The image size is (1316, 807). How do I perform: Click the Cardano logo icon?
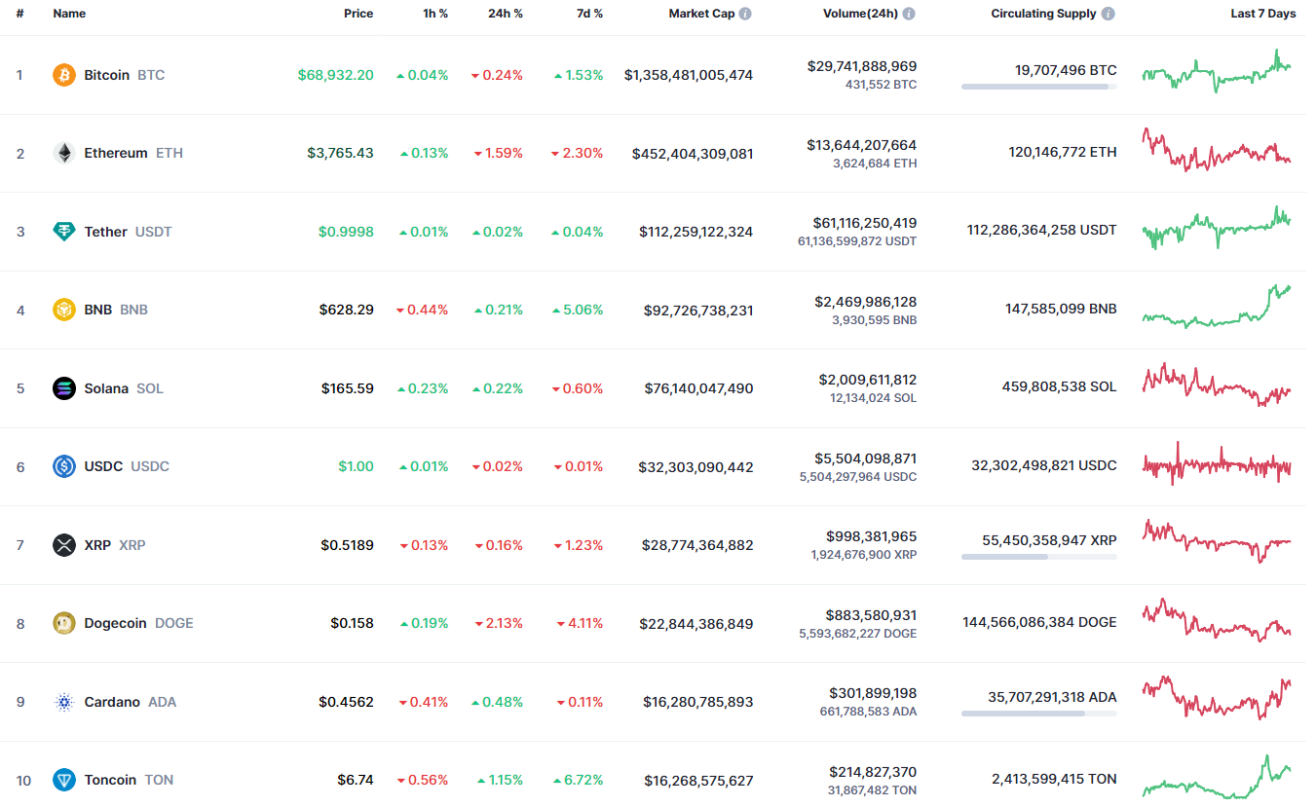click(64, 702)
